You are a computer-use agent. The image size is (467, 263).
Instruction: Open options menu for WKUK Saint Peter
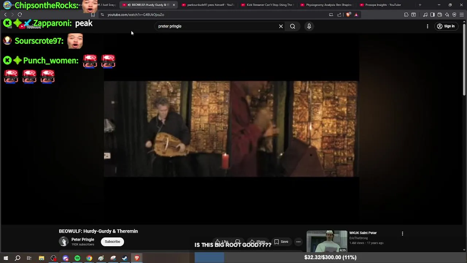point(402,233)
